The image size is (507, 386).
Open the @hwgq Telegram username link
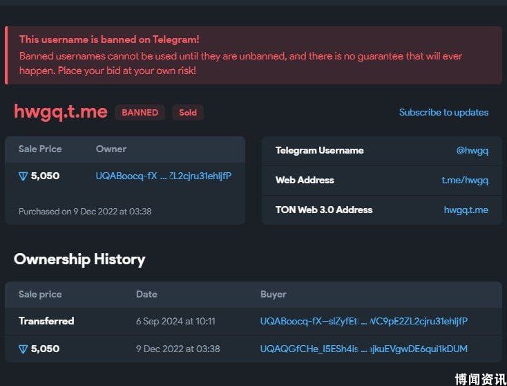click(x=472, y=151)
